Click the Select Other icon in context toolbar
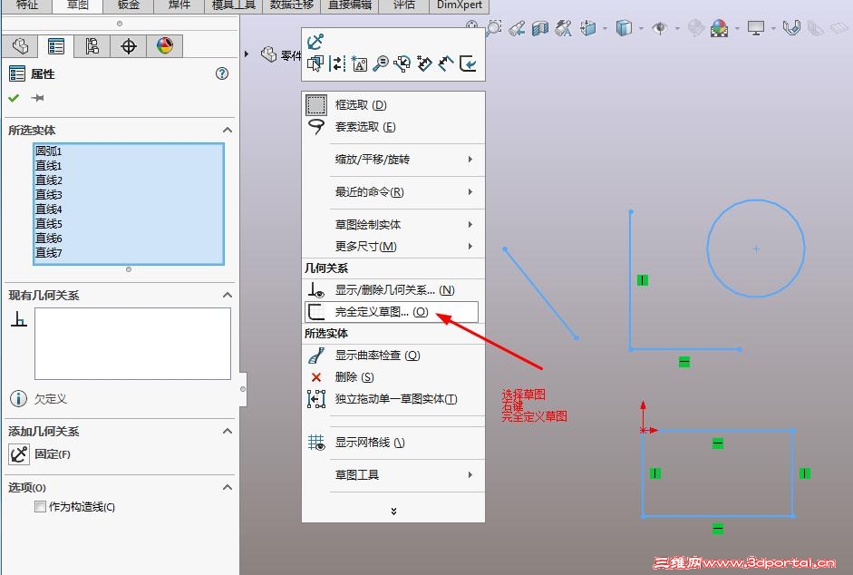The width and height of the screenshot is (853, 575). tap(315, 64)
